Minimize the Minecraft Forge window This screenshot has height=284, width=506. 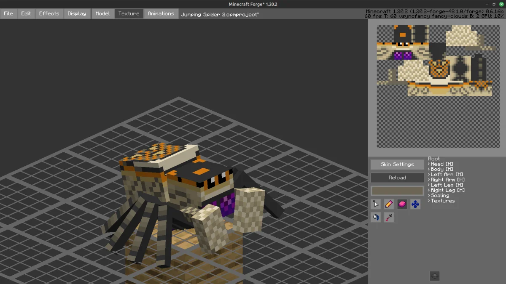[x=487, y=4]
